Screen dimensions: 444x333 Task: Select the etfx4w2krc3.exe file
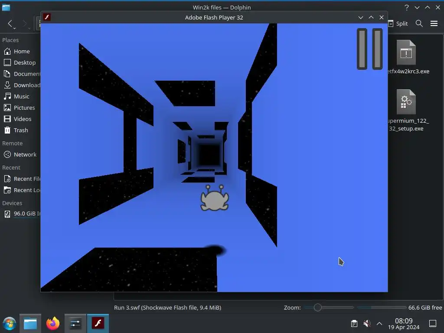[407, 57]
